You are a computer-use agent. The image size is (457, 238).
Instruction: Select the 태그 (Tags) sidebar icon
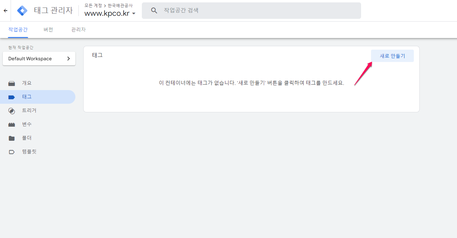12,97
